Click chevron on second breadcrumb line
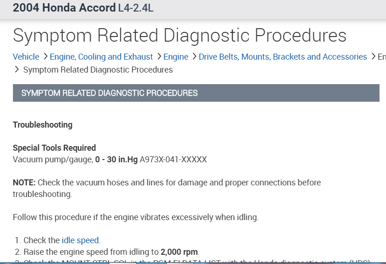 click(17, 70)
